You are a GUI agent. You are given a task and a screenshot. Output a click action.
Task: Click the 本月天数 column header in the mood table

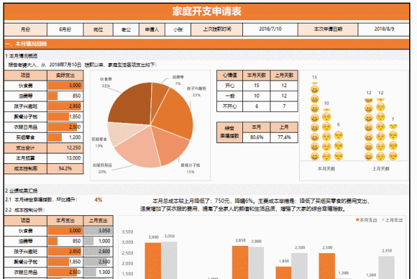click(x=256, y=75)
